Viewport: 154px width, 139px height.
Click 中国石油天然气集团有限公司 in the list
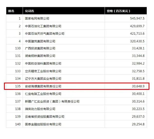pyautogui.click(x=45, y=34)
